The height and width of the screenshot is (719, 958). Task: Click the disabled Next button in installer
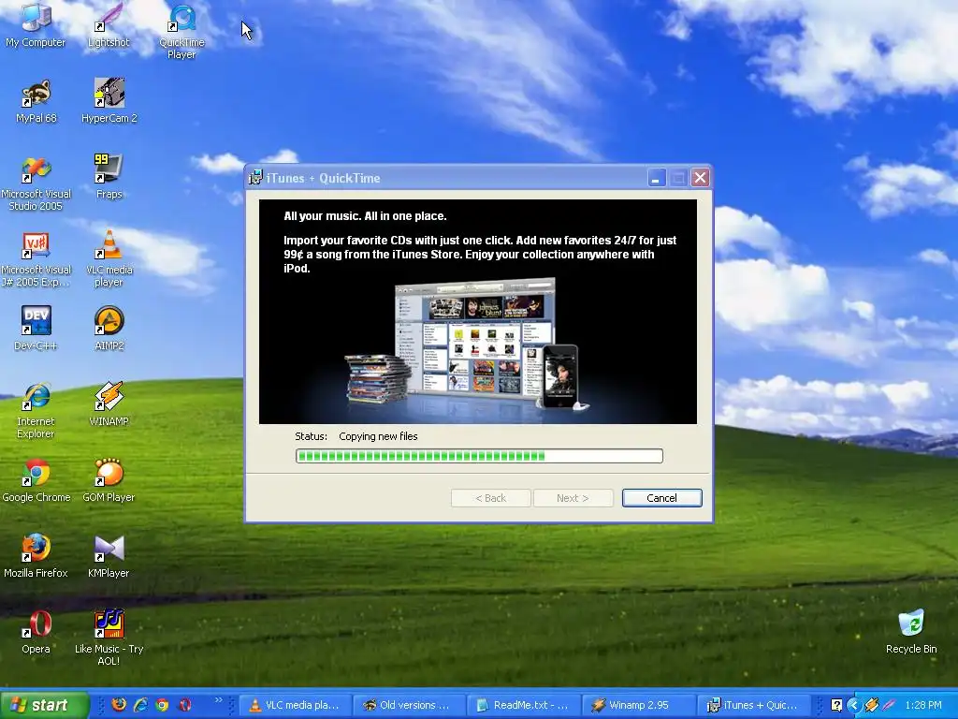click(573, 498)
